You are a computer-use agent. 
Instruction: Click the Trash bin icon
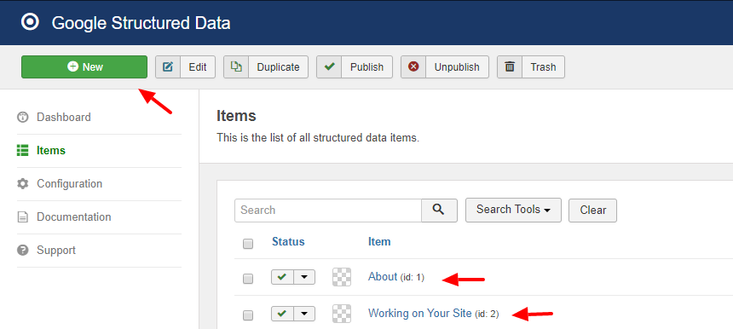pyautogui.click(x=510, y=66)
